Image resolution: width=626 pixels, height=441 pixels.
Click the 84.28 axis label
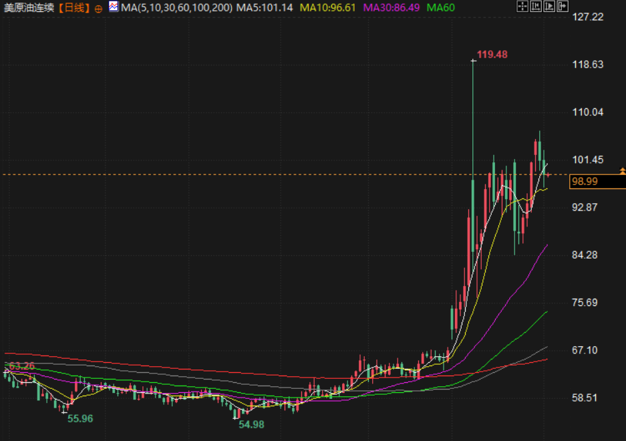click(585, 255)
